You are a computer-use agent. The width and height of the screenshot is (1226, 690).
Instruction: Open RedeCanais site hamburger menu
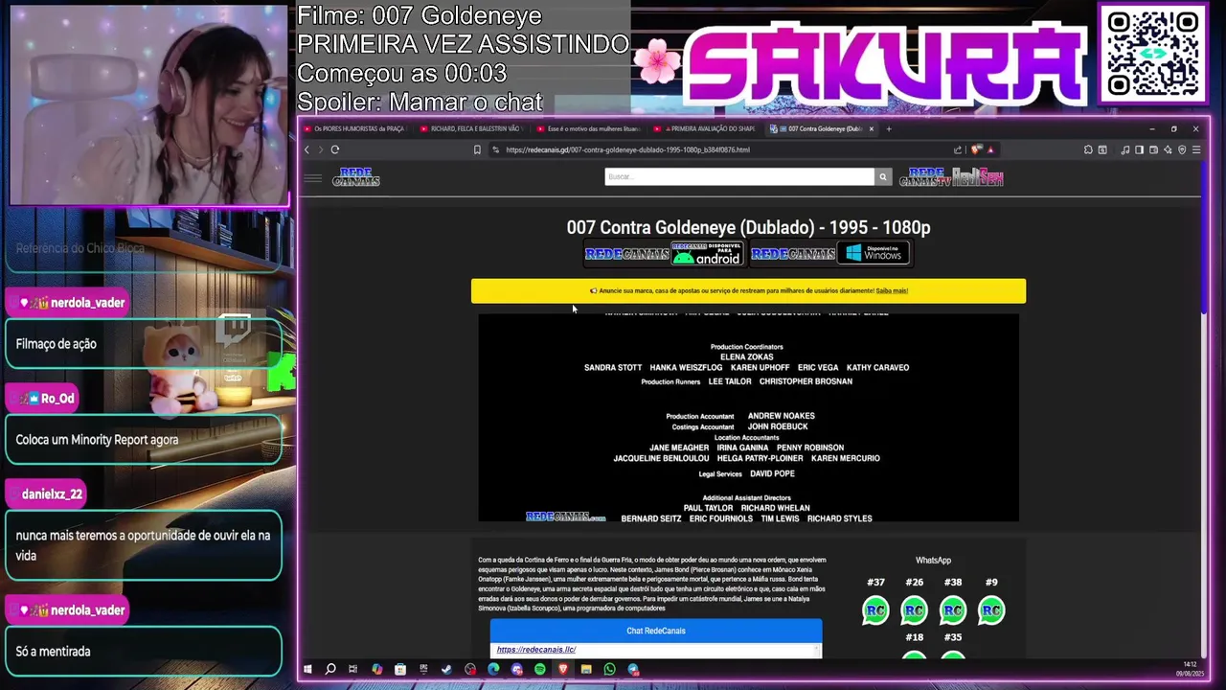312,177
